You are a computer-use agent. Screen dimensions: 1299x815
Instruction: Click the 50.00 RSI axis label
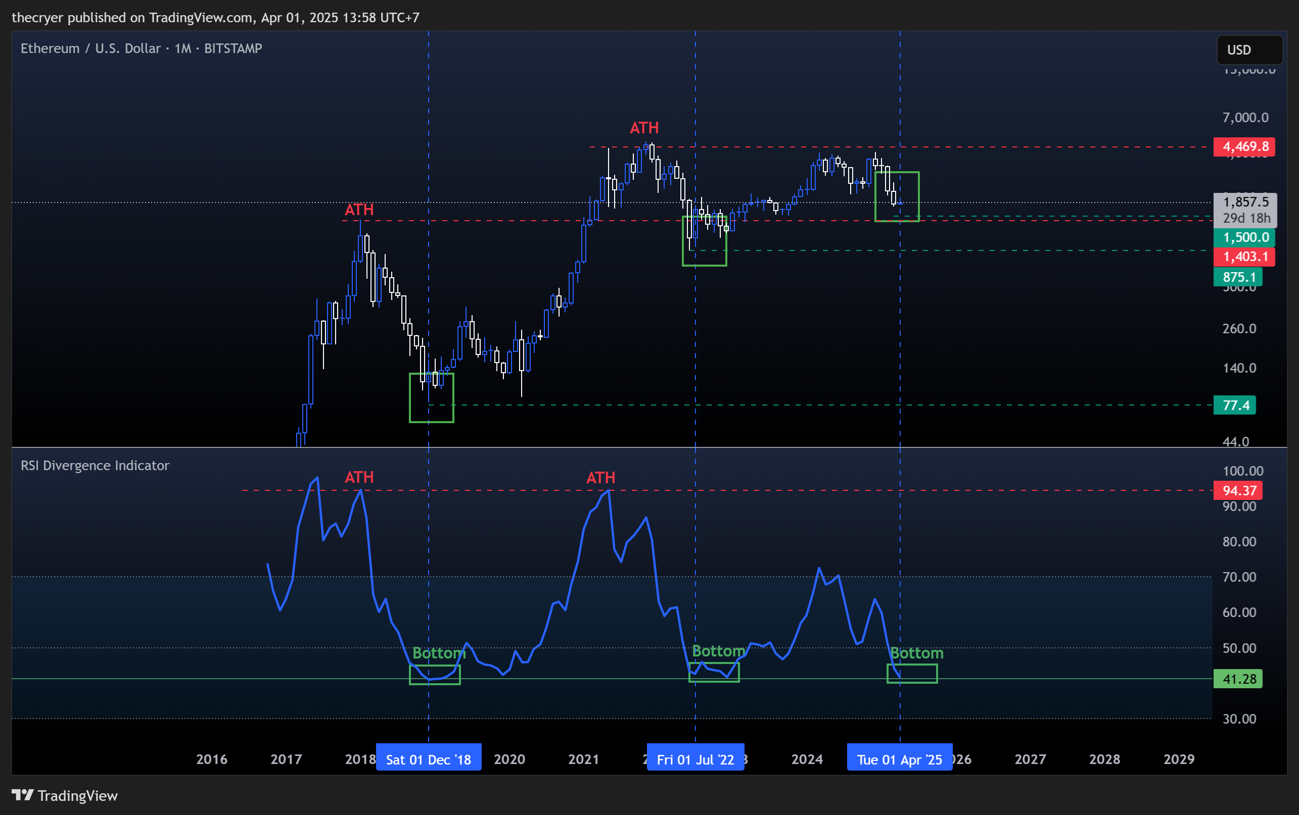pos(1239,648)
